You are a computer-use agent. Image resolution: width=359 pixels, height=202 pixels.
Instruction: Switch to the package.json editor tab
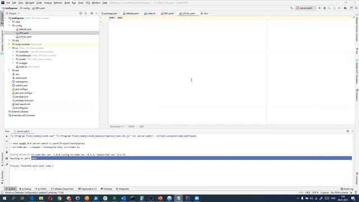tap(111, 13)
